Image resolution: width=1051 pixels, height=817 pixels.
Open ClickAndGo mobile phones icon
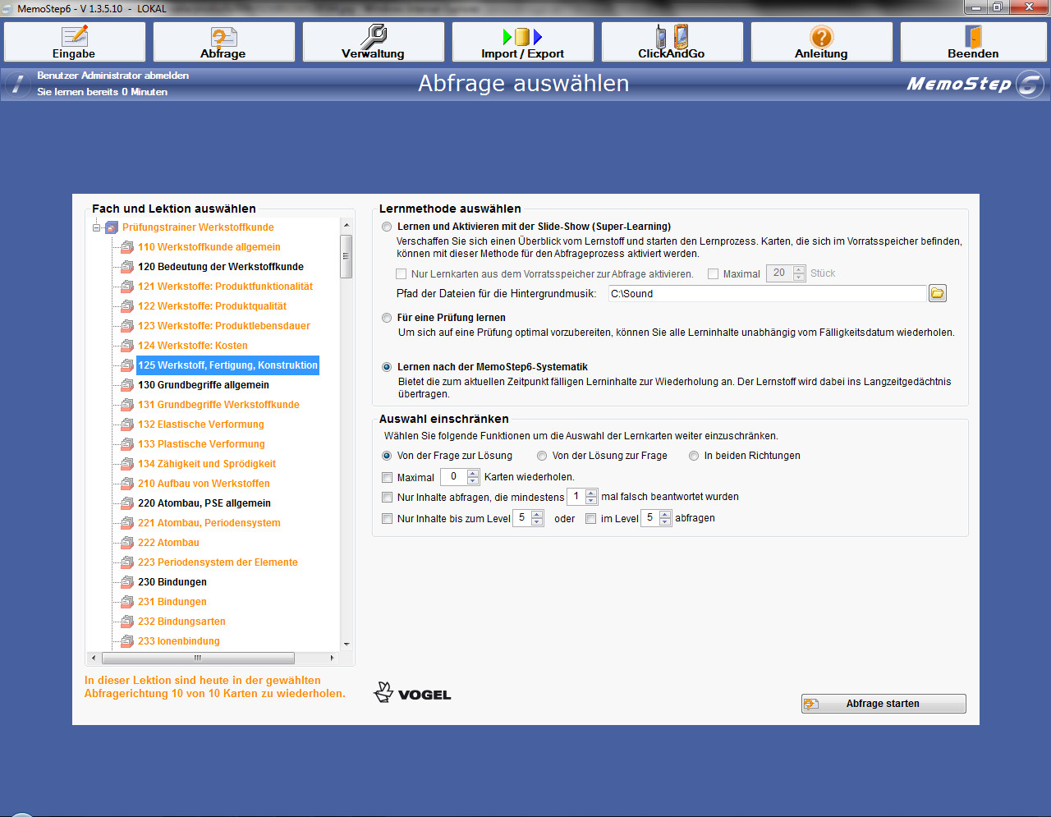[672, 37]
